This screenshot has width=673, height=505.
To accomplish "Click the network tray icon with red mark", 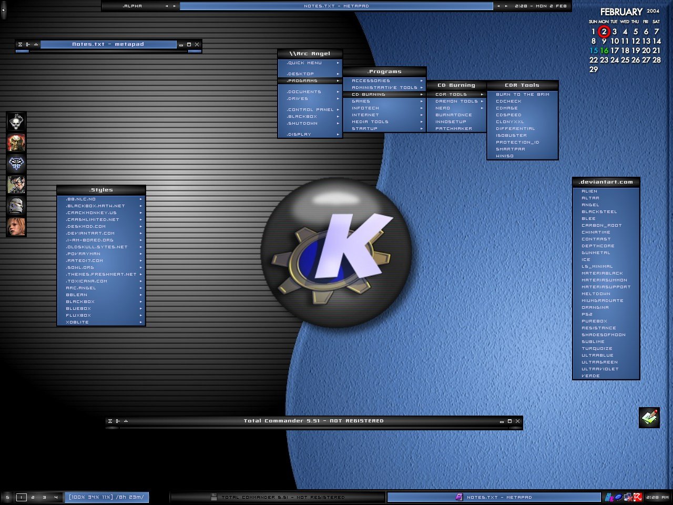I will pyautogui.click(x=628, y=497).
